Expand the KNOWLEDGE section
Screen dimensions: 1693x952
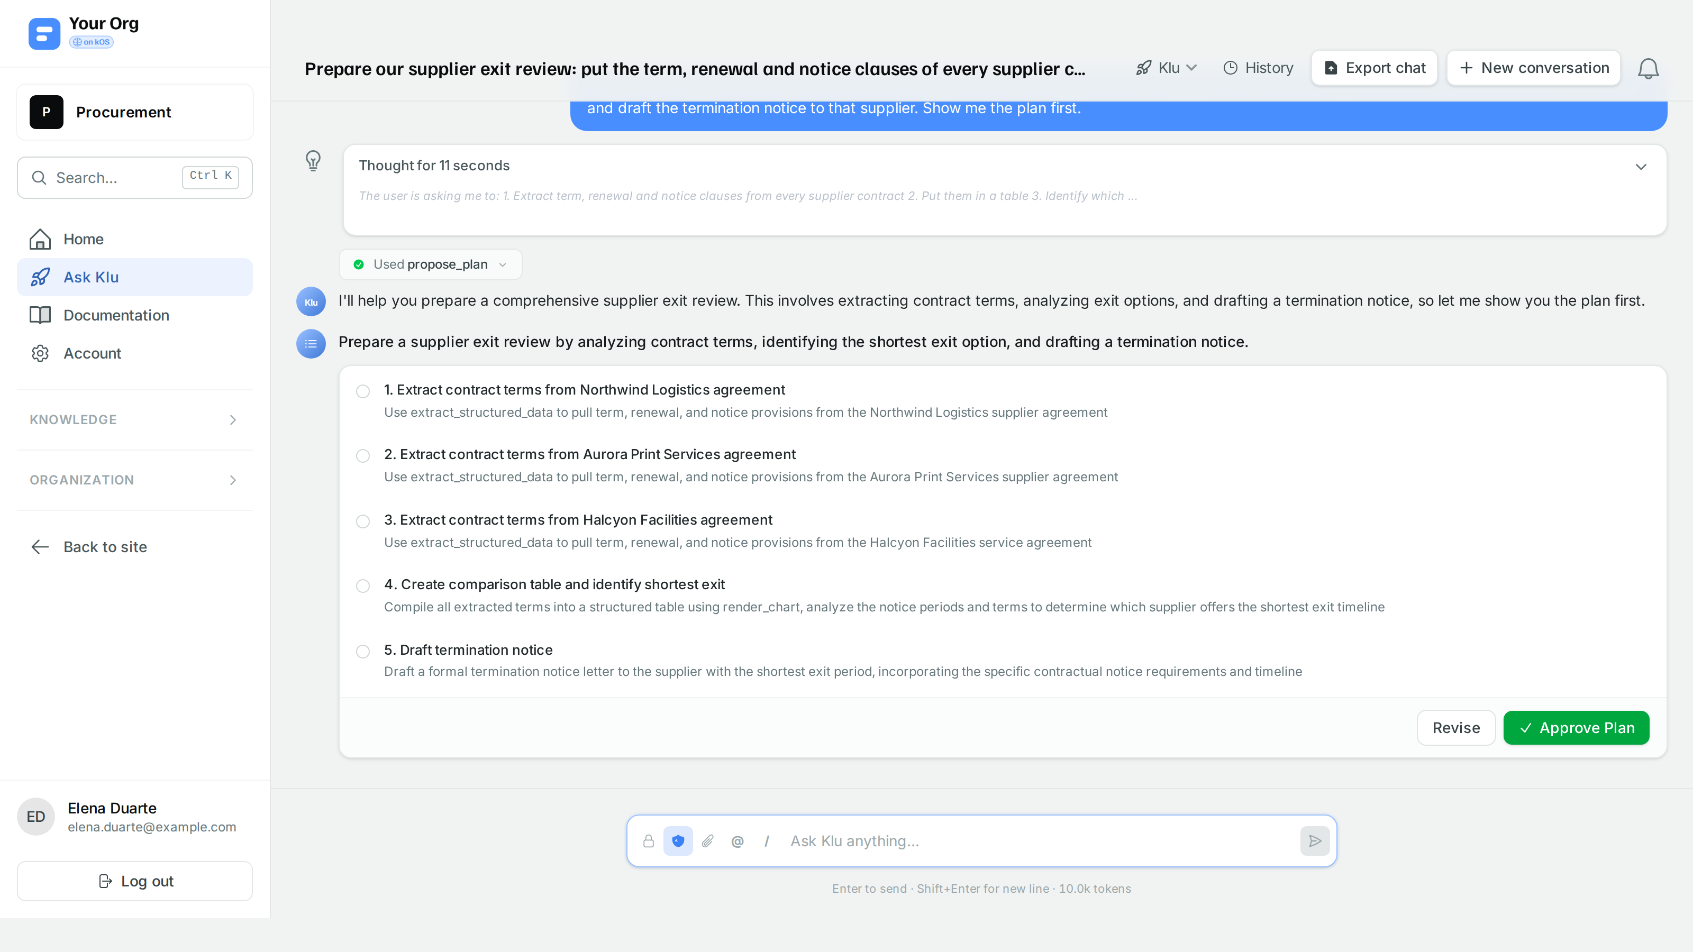(x=134, y=420)
